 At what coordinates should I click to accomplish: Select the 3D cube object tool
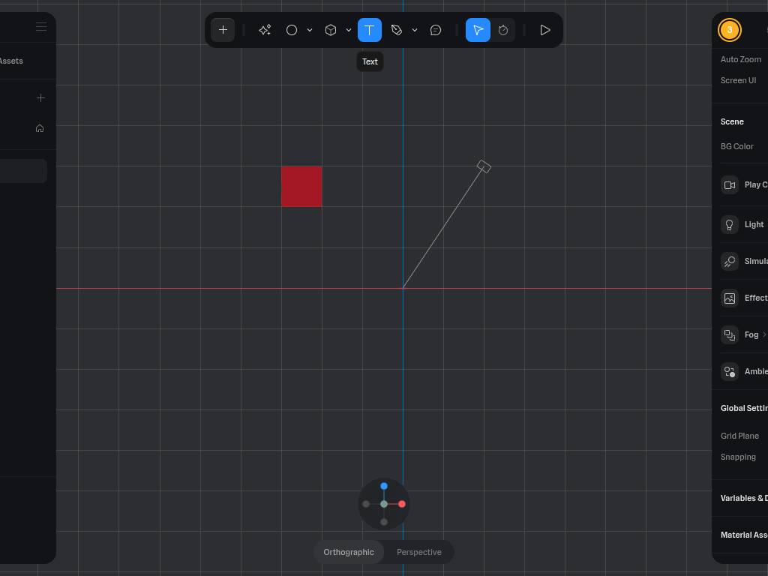pos(331,30)
